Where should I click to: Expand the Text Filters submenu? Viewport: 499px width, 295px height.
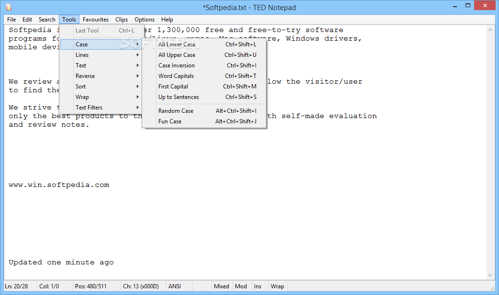tap(101, 108)
